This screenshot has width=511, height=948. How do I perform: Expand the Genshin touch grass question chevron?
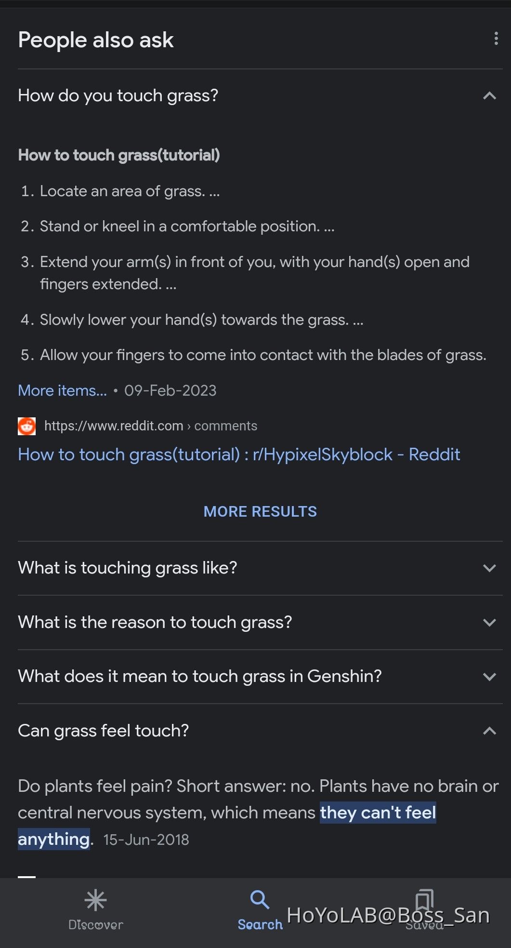(489, 677)
